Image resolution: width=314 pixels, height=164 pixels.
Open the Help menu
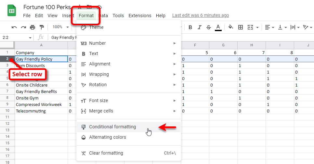tap(161, 16)
